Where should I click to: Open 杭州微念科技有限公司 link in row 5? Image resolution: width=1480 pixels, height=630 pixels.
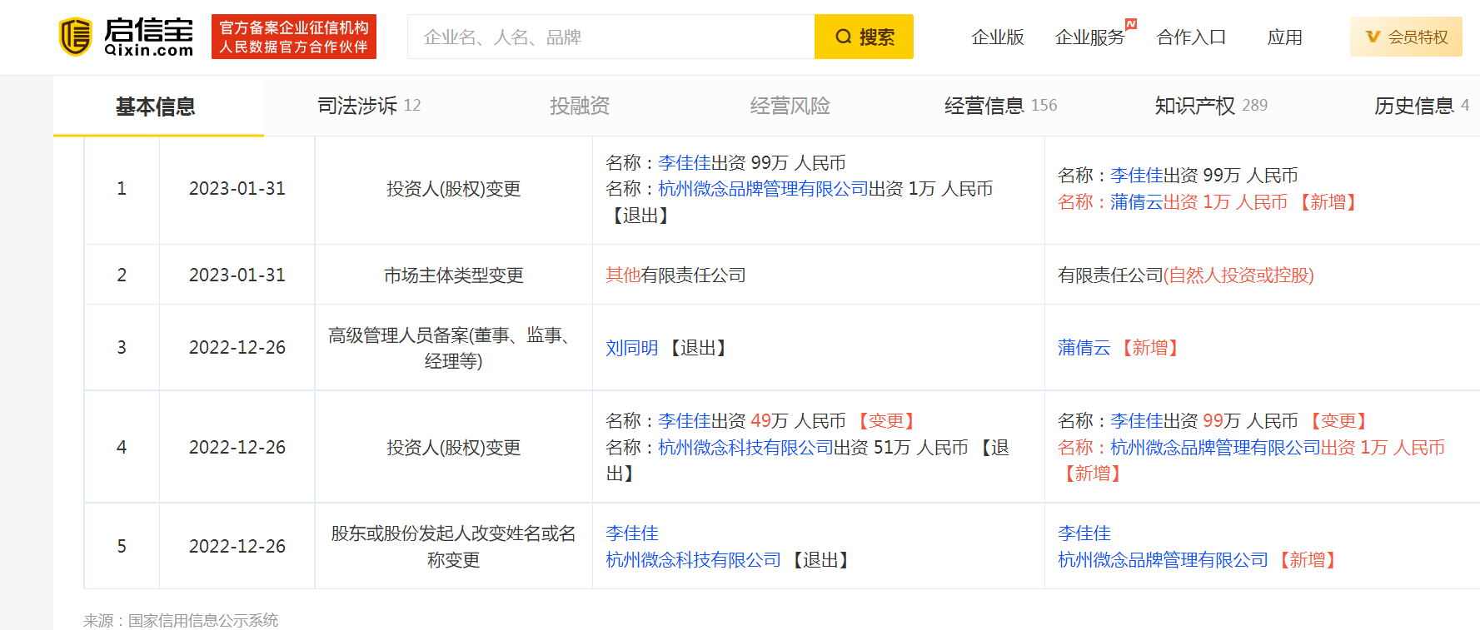tap(693, 560)
